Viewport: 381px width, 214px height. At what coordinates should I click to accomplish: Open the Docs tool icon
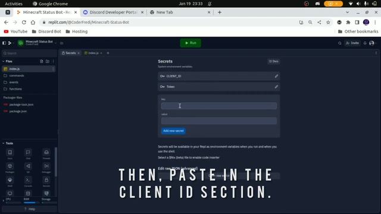pos(10,153)
